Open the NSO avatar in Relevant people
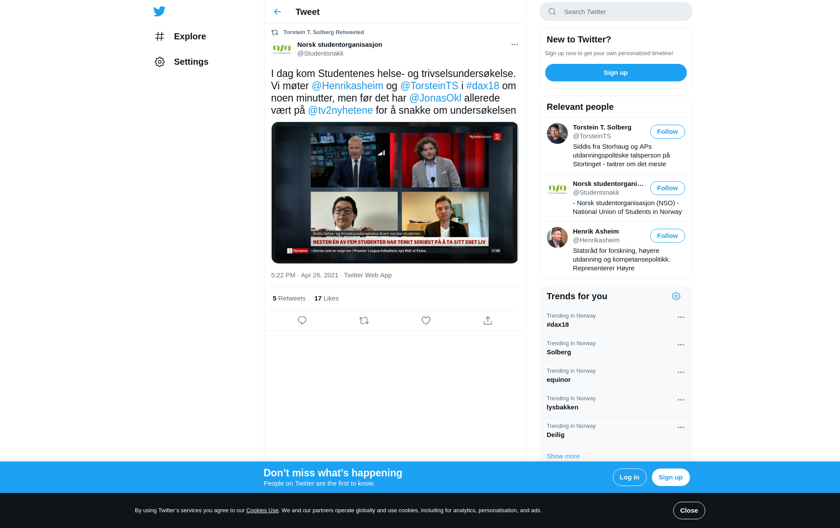The width and height of the screenshot is (840, 528). click(557, 190)
